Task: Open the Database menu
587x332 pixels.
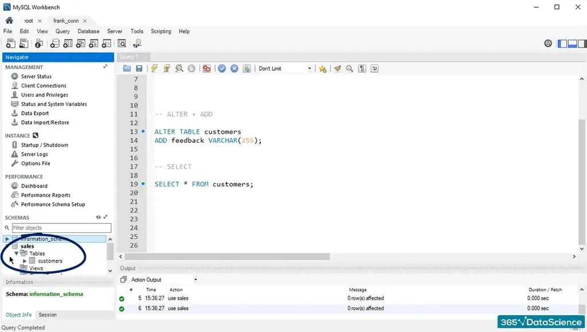Action: pos(88,32)
